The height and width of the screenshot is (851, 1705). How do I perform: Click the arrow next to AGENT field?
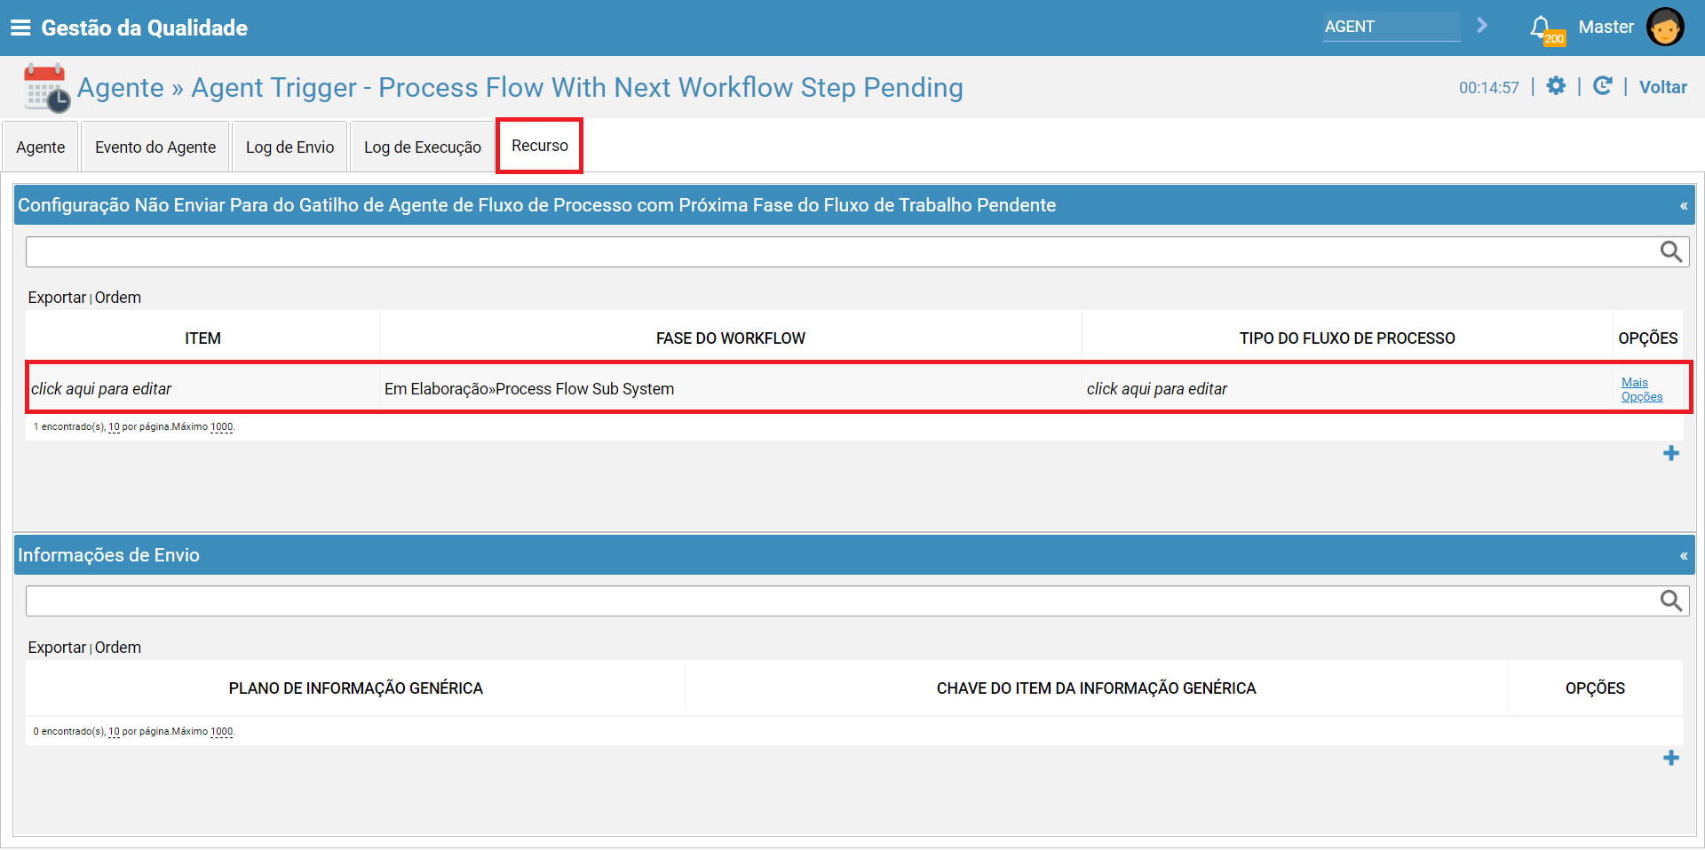coord(1481,26)
